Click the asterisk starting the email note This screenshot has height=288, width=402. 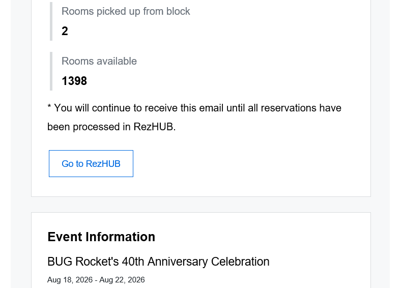pyautogui.click(x=49, y=107)
